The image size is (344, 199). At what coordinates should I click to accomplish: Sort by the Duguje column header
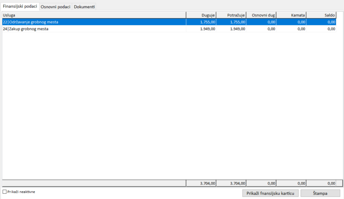point(201,15)
